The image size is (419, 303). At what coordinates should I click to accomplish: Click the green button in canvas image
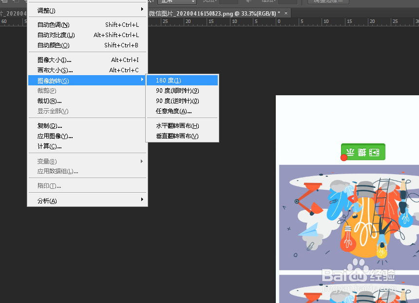363,152
